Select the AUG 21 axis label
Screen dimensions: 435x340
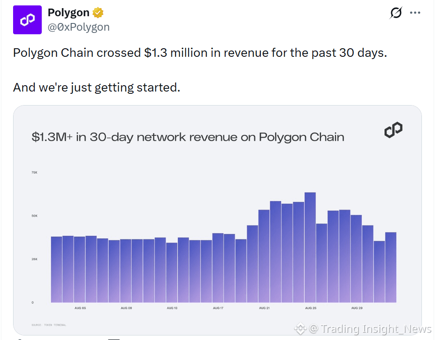[x=264, y=308]
